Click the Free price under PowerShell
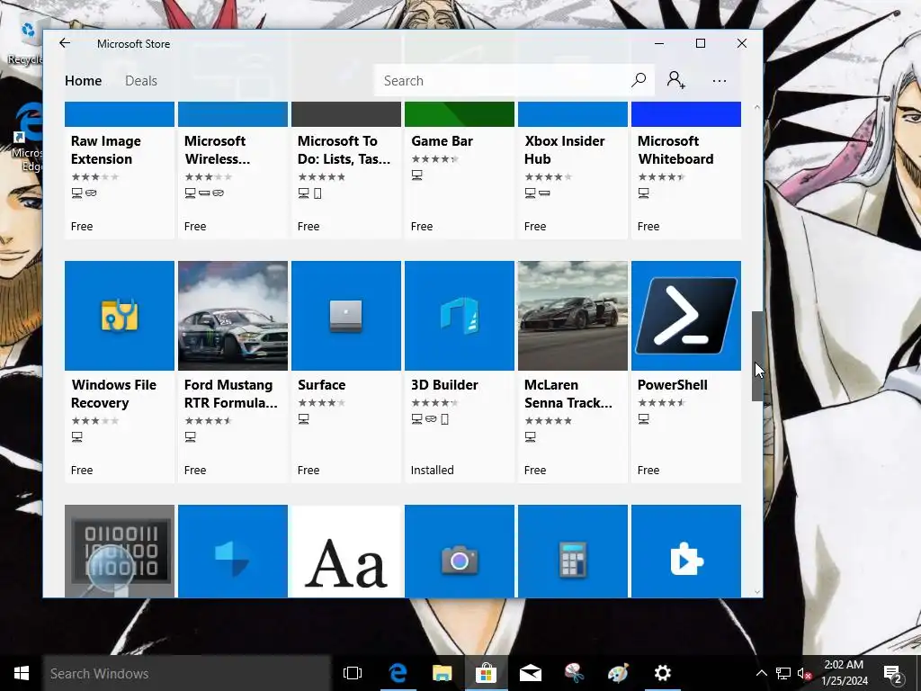Viewport: 921px width, 691px height. pyautogui.click(x=648, y=470)
